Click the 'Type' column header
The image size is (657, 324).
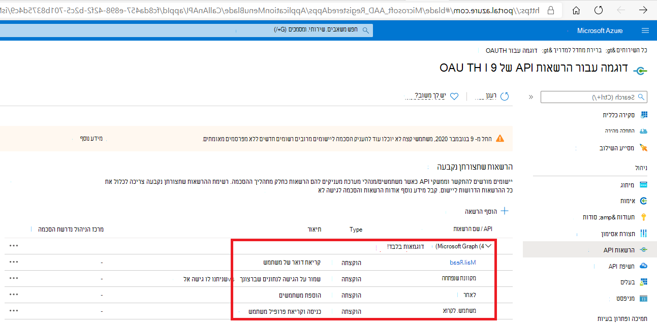(356, 230)
